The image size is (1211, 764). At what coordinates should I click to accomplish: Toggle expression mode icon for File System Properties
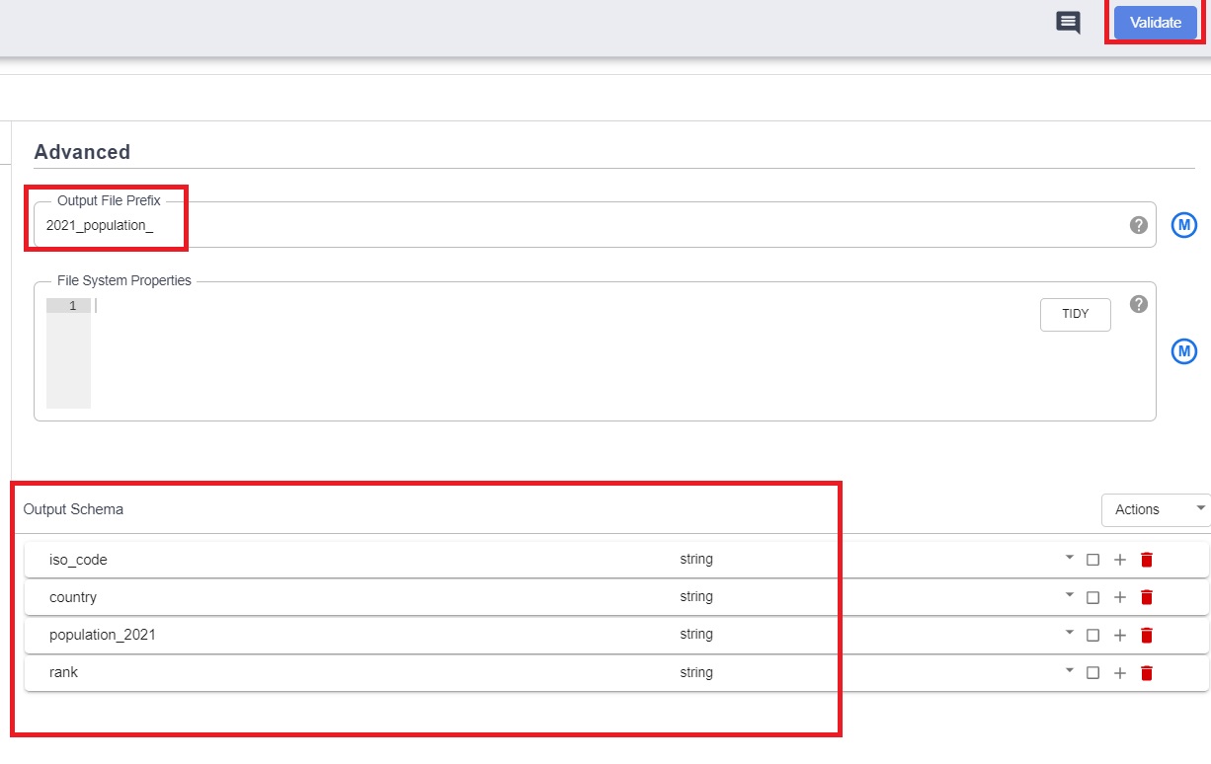[x=1183, y=350]
